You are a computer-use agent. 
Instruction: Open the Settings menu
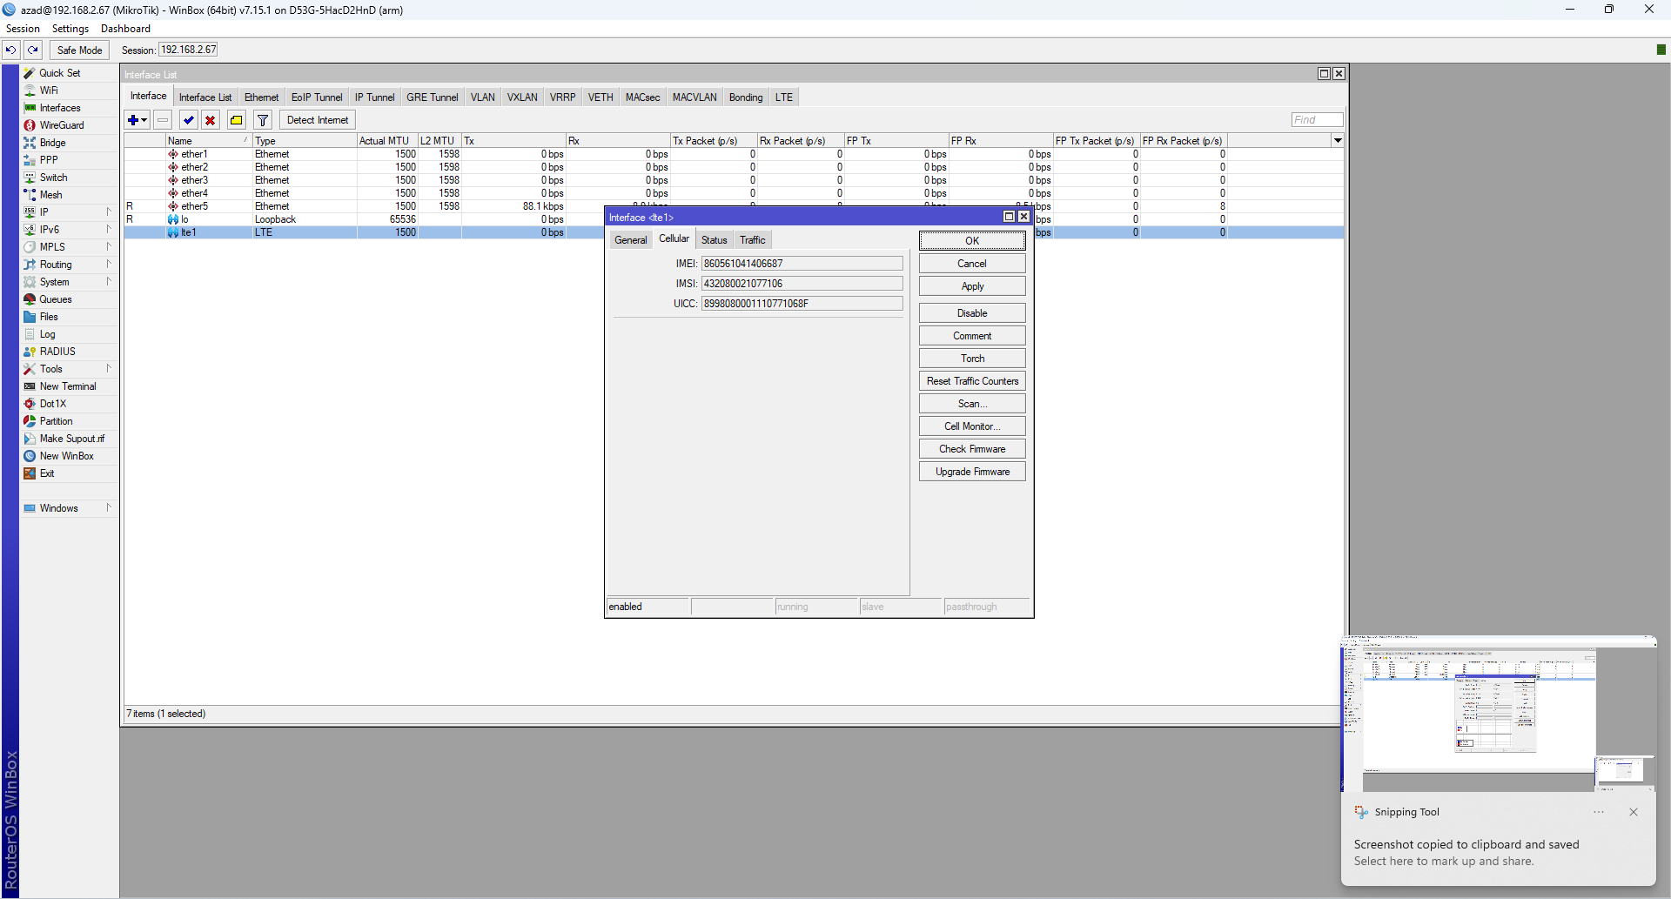[x=70, y=29]
